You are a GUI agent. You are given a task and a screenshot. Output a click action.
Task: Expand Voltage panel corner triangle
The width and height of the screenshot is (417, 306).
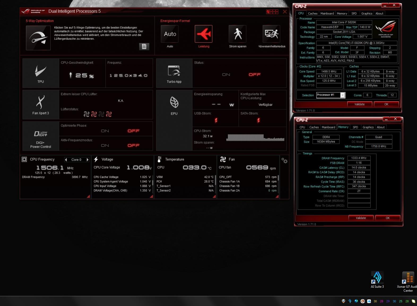click(151, 196)
